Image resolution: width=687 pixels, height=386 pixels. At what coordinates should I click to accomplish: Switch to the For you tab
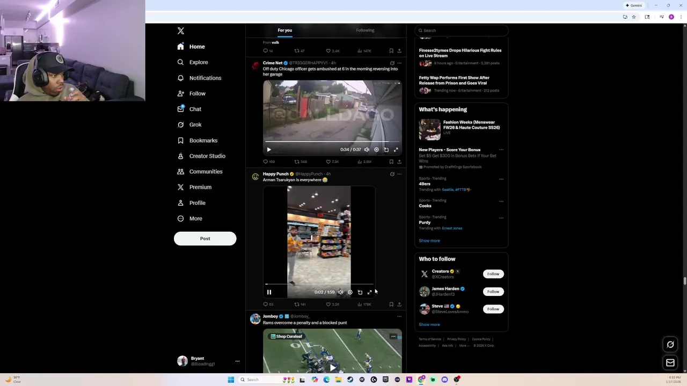click(x=285, y=30)
